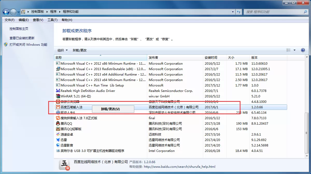Open 控制面板主页 link in sidebar
This screenshot has width=311, height=174.
coord(19,29)
